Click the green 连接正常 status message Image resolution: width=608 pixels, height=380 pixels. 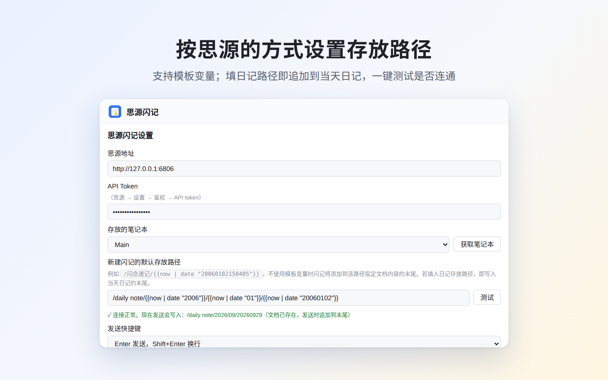pos(229,315)
